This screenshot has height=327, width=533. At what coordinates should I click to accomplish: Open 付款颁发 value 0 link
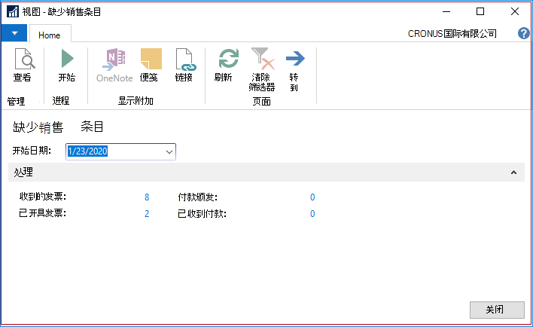[312, 197]
